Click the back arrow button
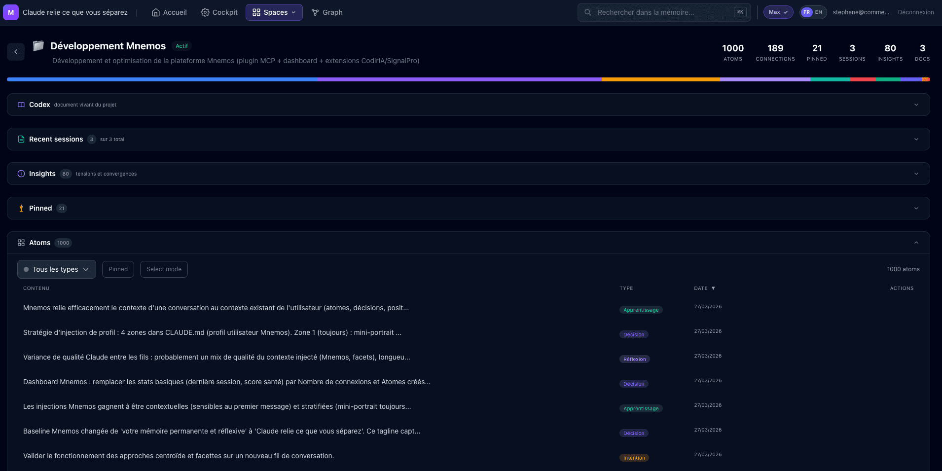Screen dimensions: 942x471 pos(16,52)
